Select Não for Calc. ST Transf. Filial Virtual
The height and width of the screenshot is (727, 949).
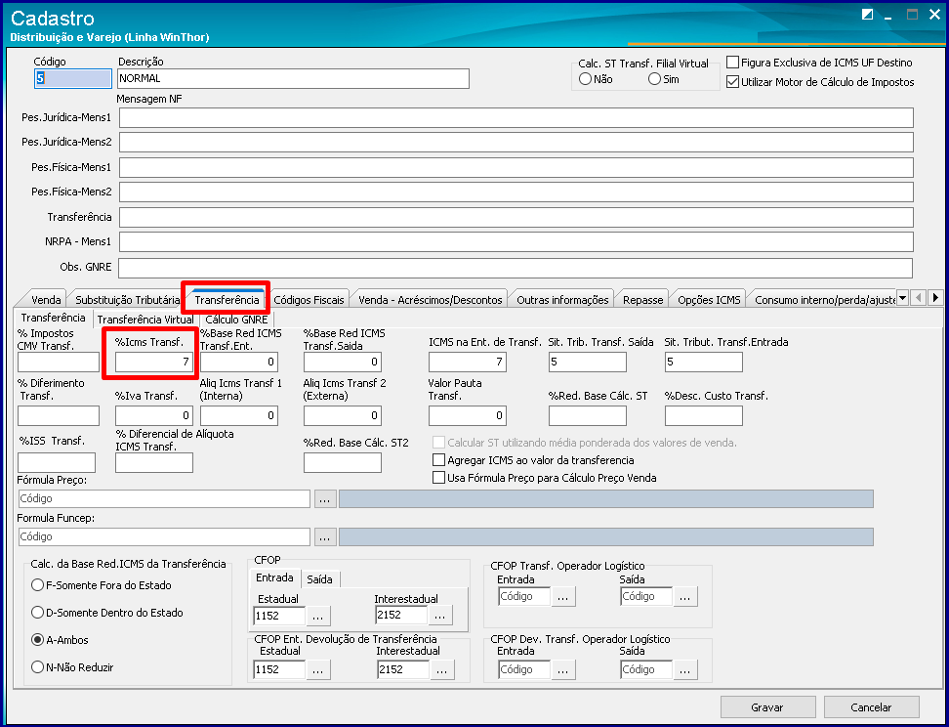point(585,79)
